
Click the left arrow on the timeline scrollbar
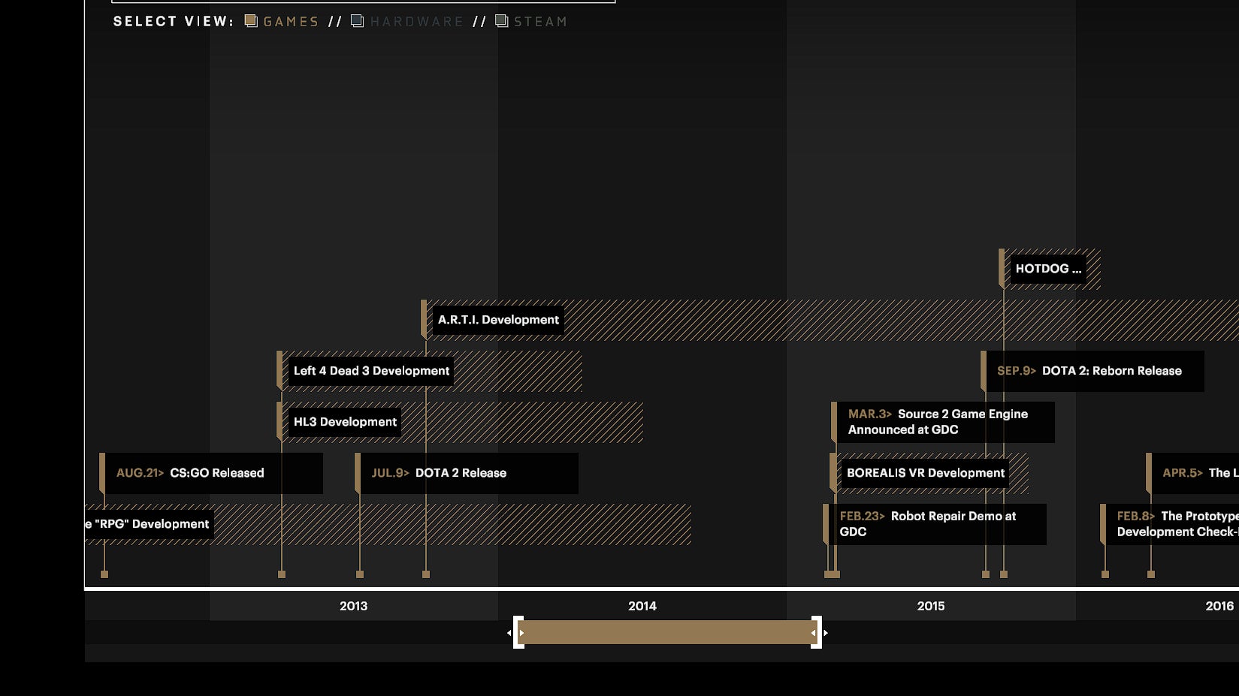pyautogui.click(x=509, y=633)
